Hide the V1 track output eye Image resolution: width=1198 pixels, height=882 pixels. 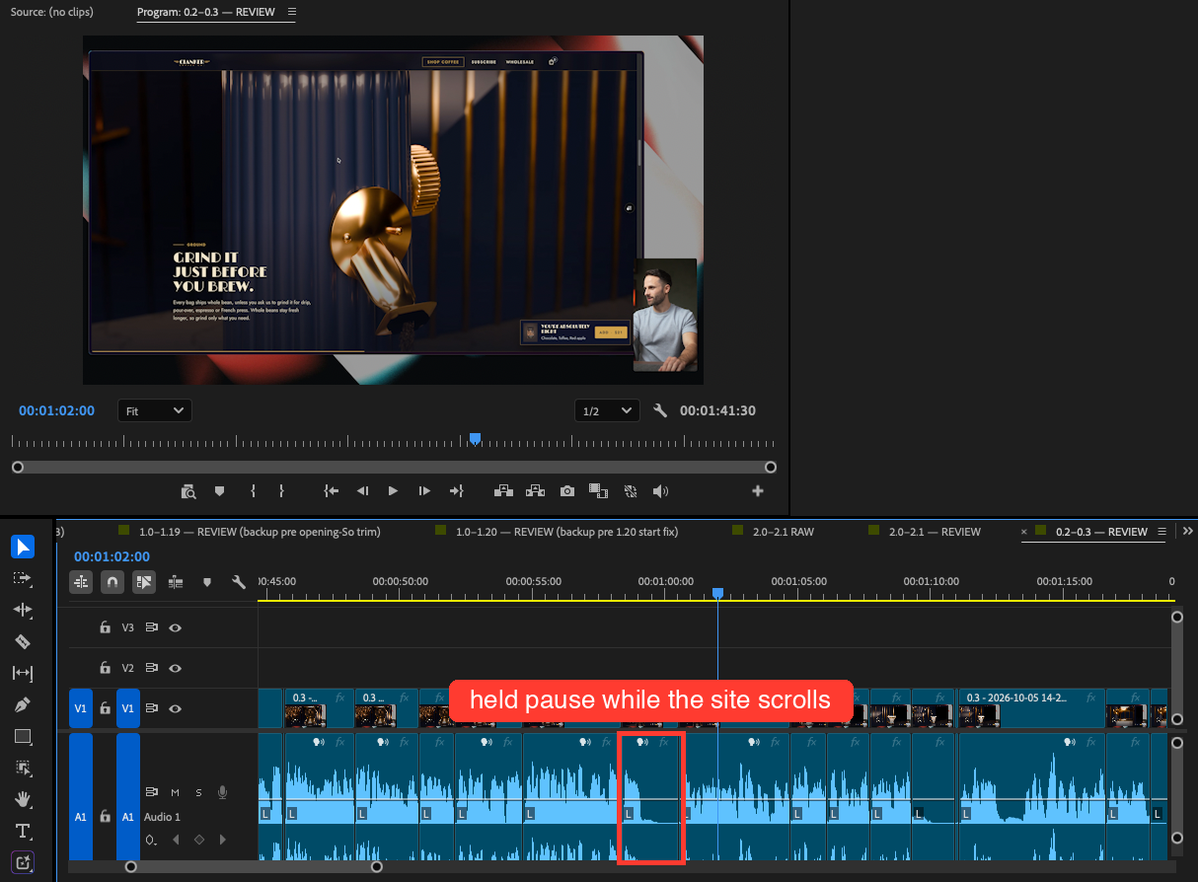click(175, 708)
